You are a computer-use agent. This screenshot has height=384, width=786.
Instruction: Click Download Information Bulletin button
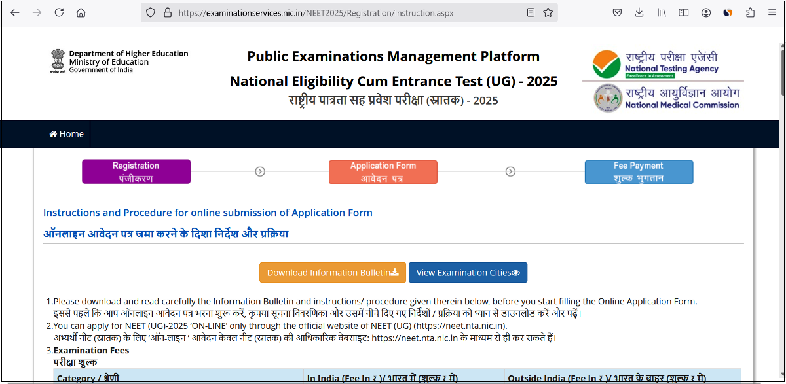pos(333,273)
